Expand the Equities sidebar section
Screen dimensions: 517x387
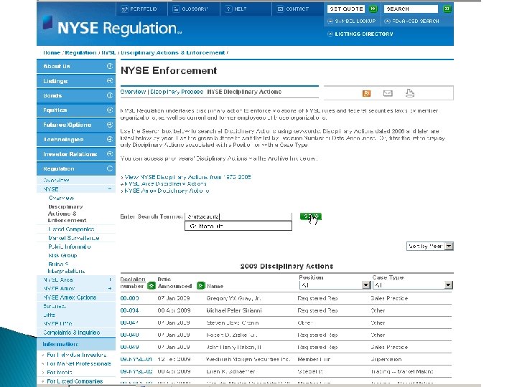coord(76,110)
